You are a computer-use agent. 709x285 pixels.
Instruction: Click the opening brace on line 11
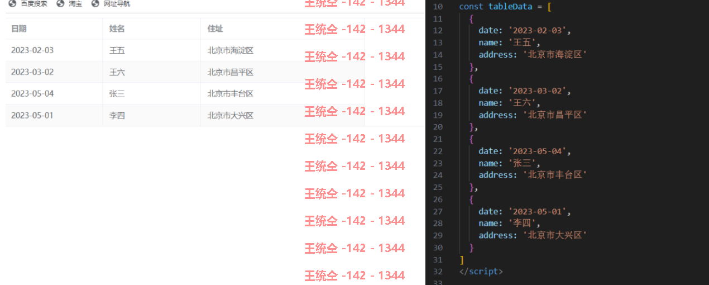tap(471, 18)
